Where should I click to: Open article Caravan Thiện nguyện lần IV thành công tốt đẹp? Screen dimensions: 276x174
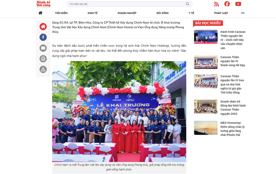(233, 61)
